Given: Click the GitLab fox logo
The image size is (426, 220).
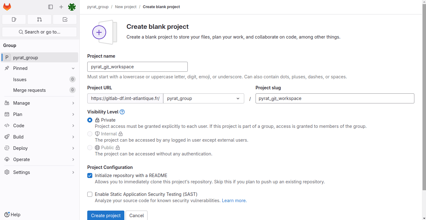Looking at the screenshot, I should [x=7, y=7].
